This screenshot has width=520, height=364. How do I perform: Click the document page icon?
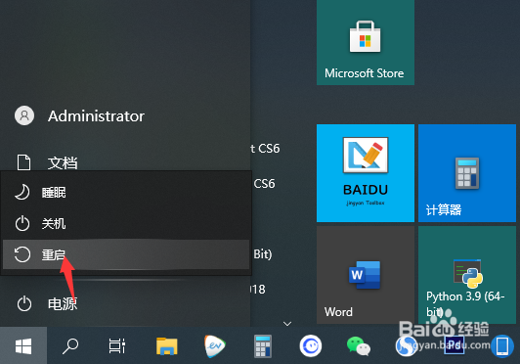point(23,162)
